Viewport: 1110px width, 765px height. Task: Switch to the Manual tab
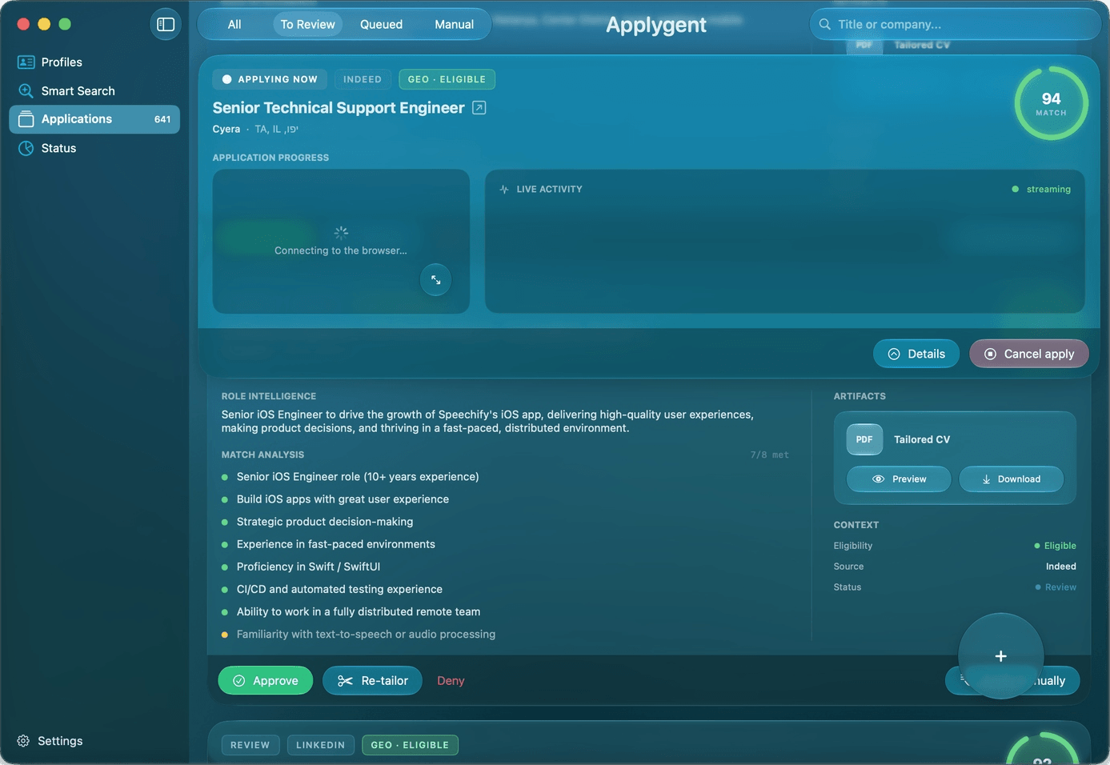coord(455,24)
